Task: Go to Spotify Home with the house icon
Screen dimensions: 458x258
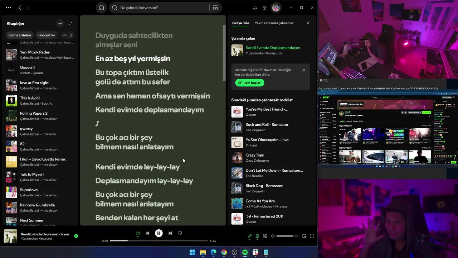Action: [x=101, y=8]
